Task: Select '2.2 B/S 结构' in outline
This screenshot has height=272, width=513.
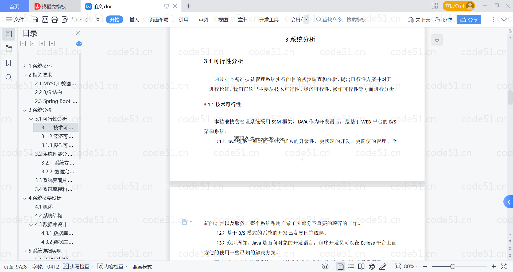Action: tap(48, 92)
